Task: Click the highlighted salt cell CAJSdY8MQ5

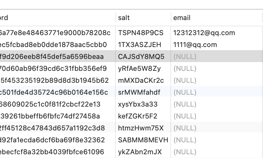Action: coord(141,56)
